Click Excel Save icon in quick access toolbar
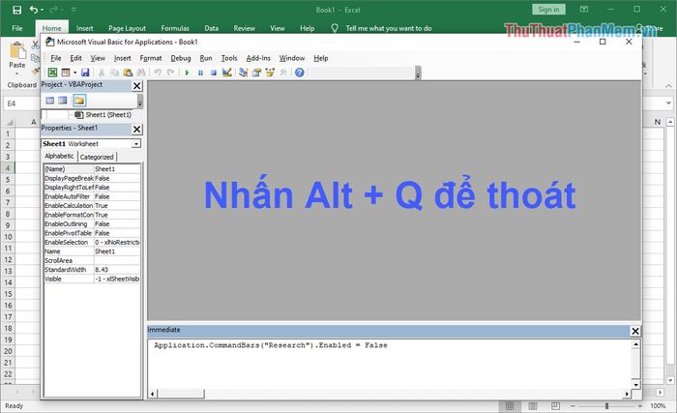This screenshot has height=413, width=677. [x=16, y=10]
